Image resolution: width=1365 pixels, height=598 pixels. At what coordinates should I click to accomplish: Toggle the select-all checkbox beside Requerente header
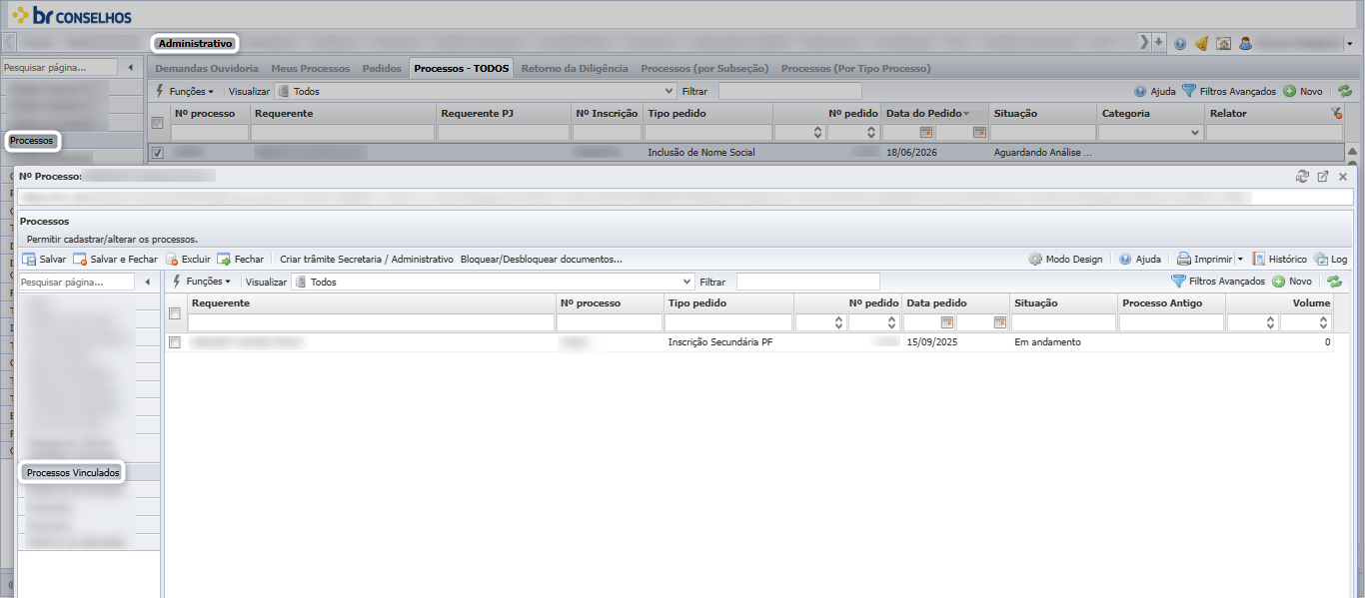point(175,313)
